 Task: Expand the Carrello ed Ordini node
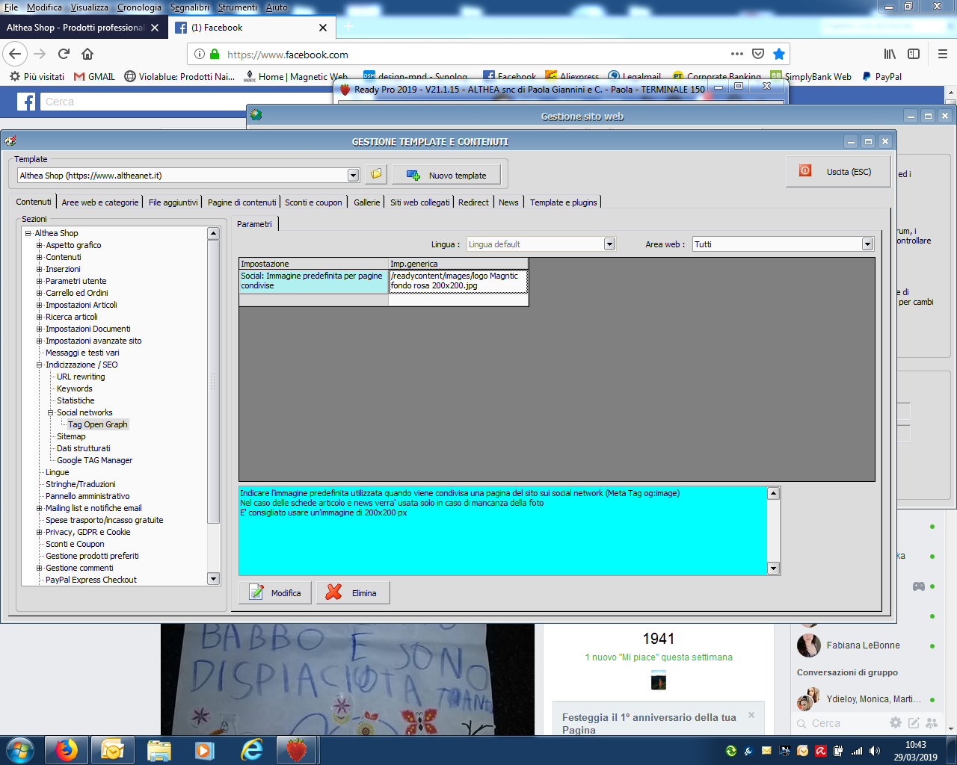coord(40,293)
